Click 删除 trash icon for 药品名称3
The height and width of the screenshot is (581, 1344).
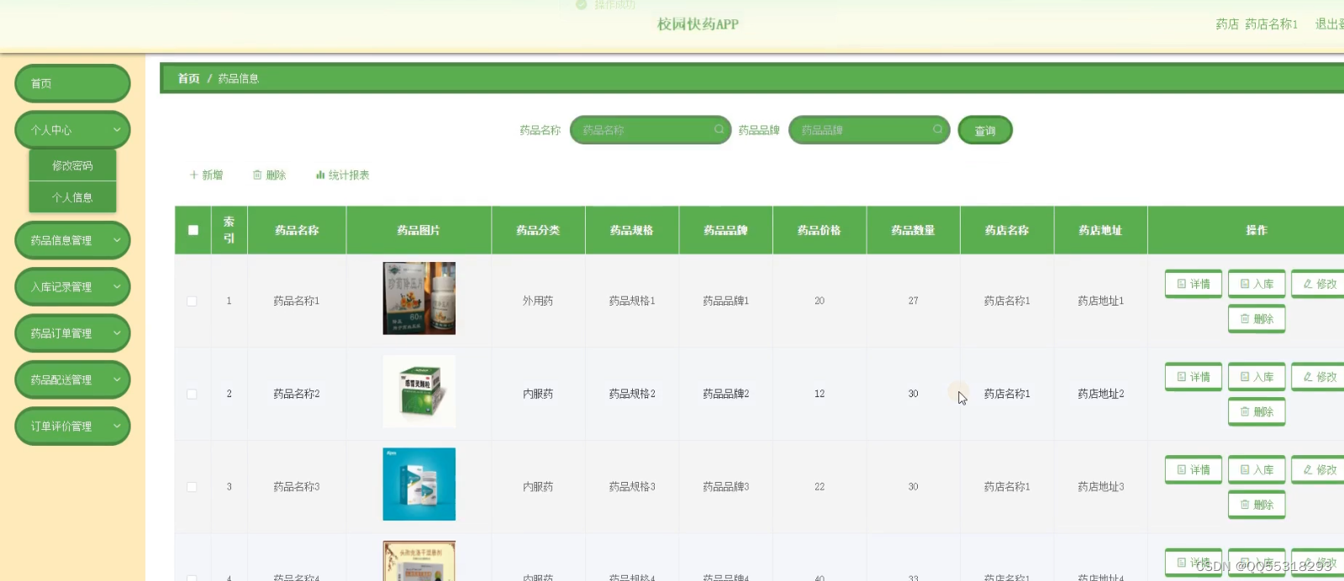click(x=1245, y=505)
